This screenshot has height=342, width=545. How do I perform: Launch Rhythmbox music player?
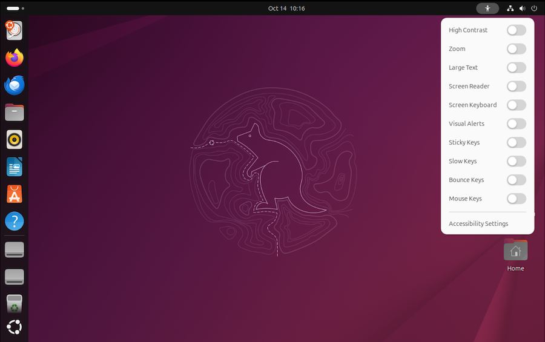[15, 139]
